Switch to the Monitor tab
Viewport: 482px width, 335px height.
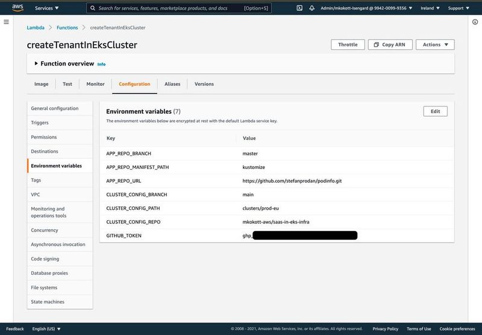click(95, 84)
